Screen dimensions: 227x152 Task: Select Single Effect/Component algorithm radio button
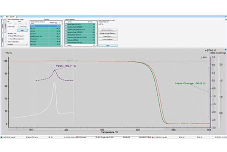click(x=9, y=36)
